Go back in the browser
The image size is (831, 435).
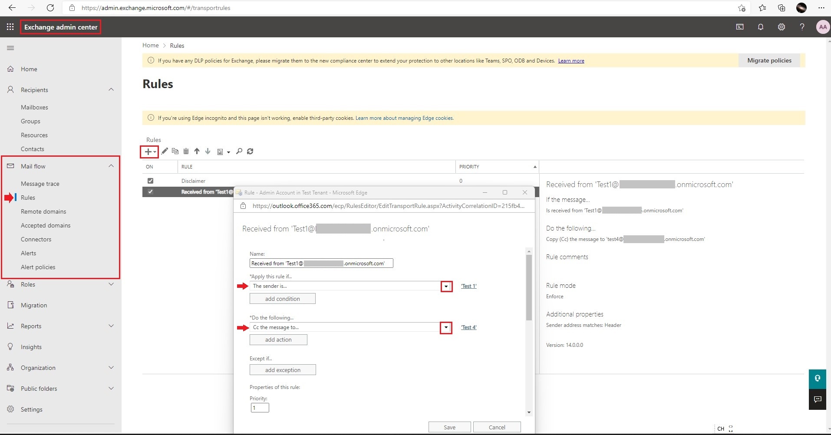click(12, 8)
